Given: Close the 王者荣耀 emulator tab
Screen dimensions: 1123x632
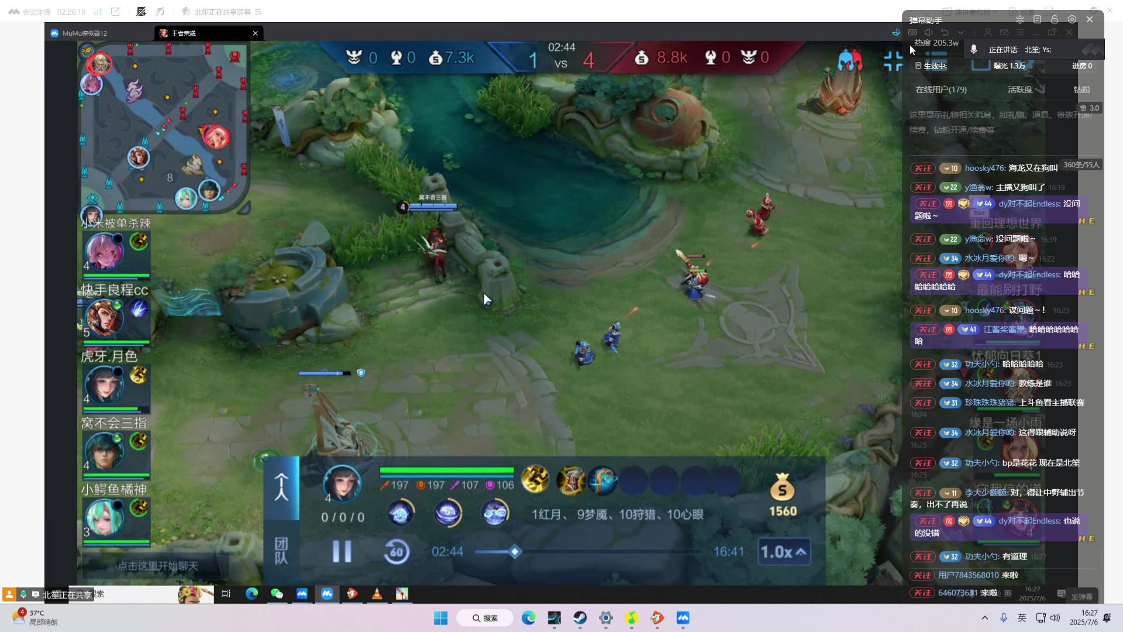Looking at the screenshot, I should coord(256,33).
